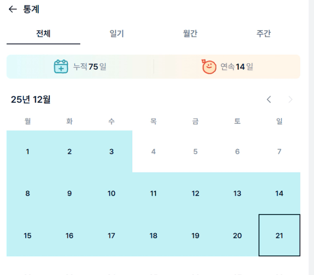Screen dimensions: 314x275
Task: Choose date 7 in the Sunday column
Action: (279, 152)
